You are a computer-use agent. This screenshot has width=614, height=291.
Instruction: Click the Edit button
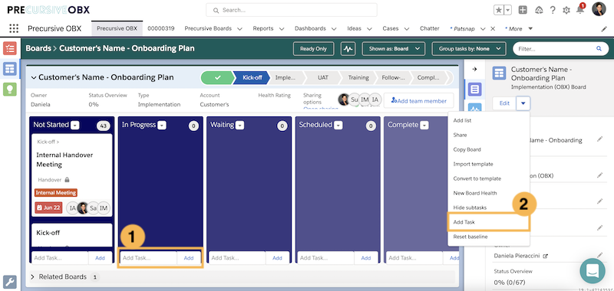tap(505, 103)
